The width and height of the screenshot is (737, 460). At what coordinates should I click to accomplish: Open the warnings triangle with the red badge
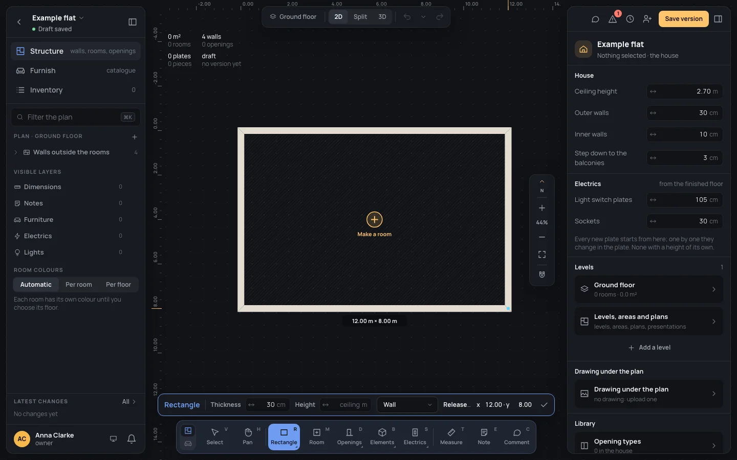(x=613, y=19)
